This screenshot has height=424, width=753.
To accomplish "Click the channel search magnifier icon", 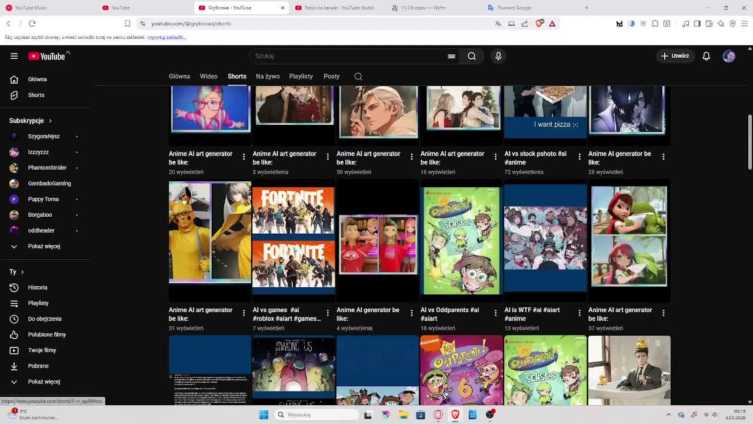I will 358,77.
